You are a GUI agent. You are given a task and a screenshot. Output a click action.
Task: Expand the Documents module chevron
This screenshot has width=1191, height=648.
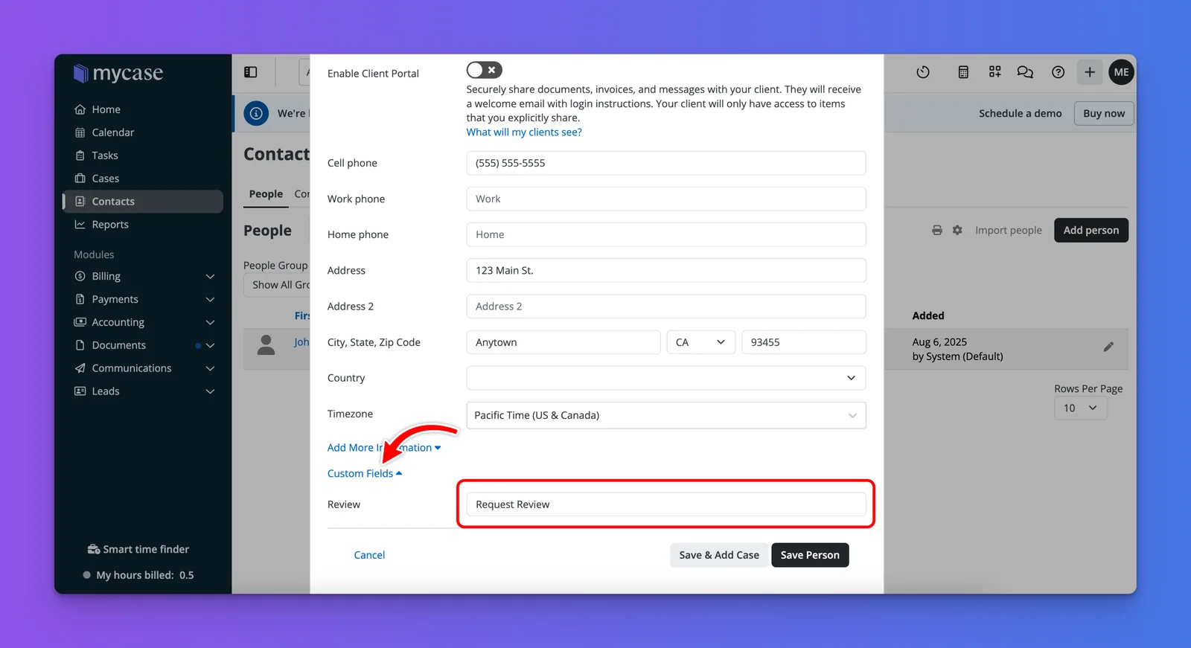click(210, 346)
